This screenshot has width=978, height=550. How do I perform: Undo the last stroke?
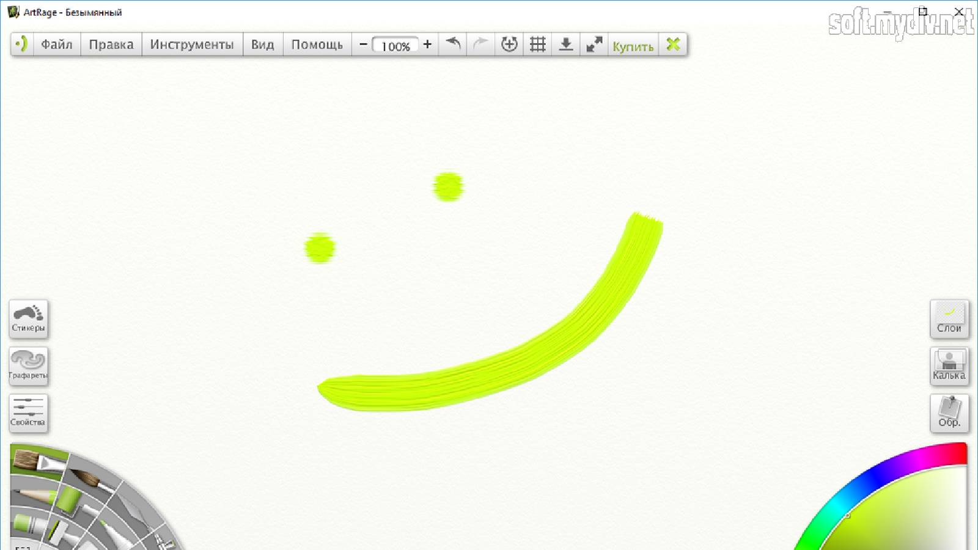(x=452, y=44)
